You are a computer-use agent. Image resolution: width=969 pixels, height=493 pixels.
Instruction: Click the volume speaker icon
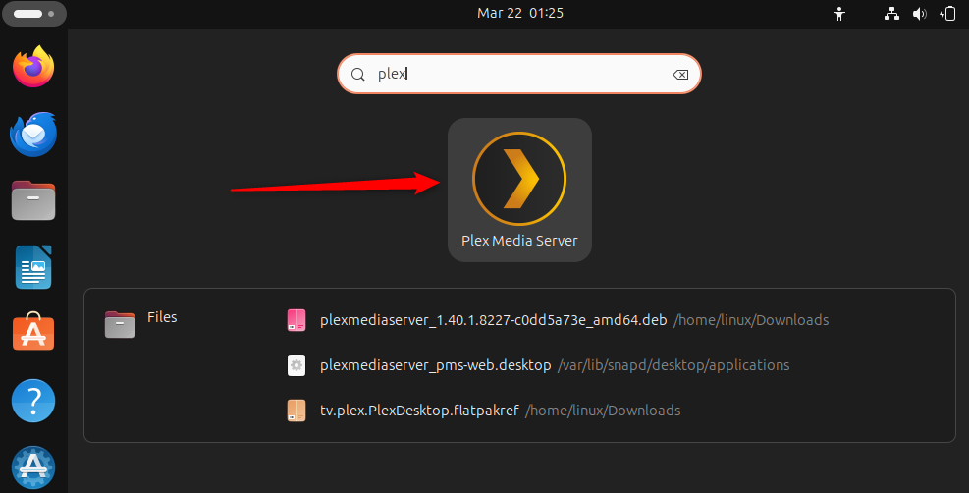click(920, 14)
